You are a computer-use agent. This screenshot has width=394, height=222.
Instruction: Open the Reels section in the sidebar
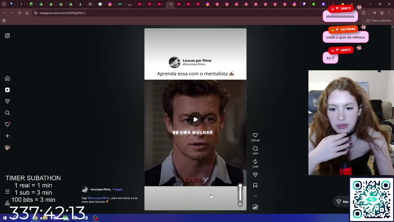coord(7,90)
